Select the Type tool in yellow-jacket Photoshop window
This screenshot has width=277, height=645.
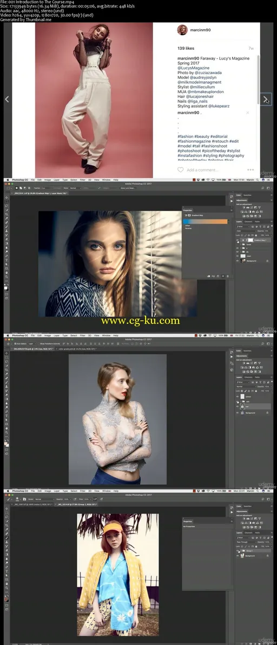point(6,571)
